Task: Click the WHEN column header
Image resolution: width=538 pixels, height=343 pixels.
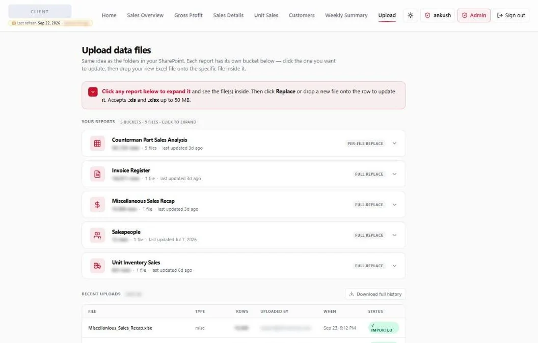Action: pos(330,312)
